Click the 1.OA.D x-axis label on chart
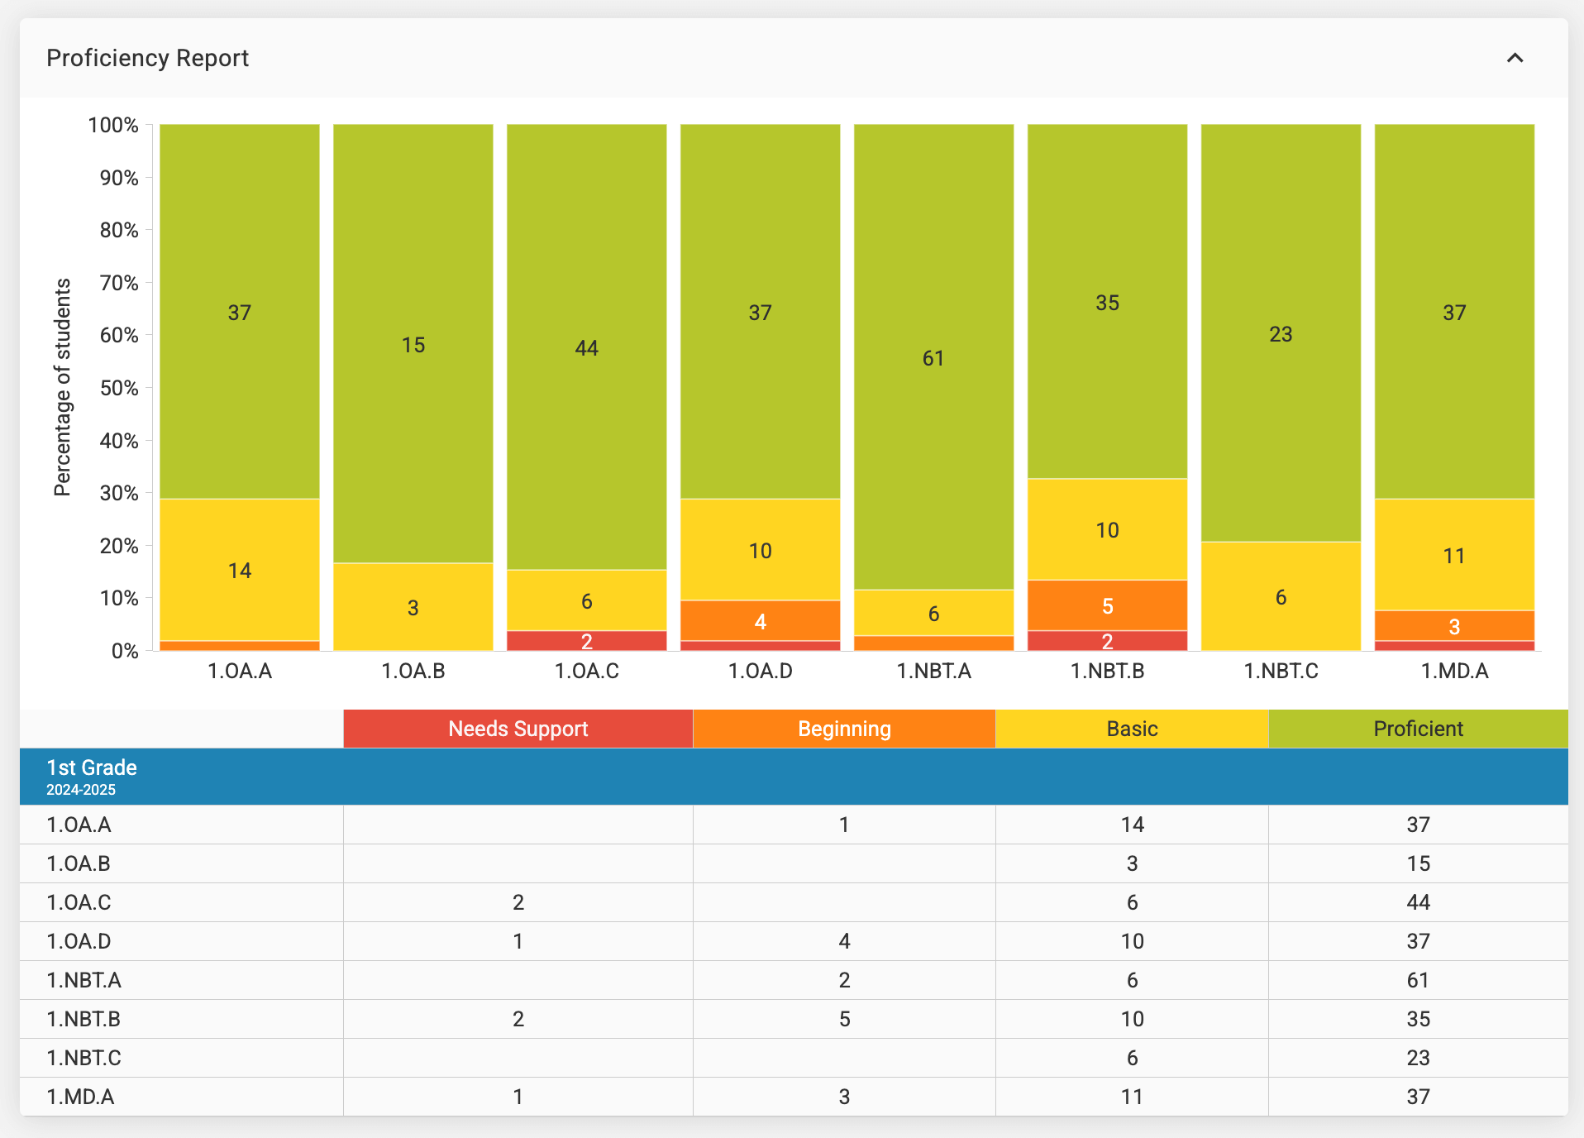The height and width of the screenshot is (1138, 1584). 760,671
